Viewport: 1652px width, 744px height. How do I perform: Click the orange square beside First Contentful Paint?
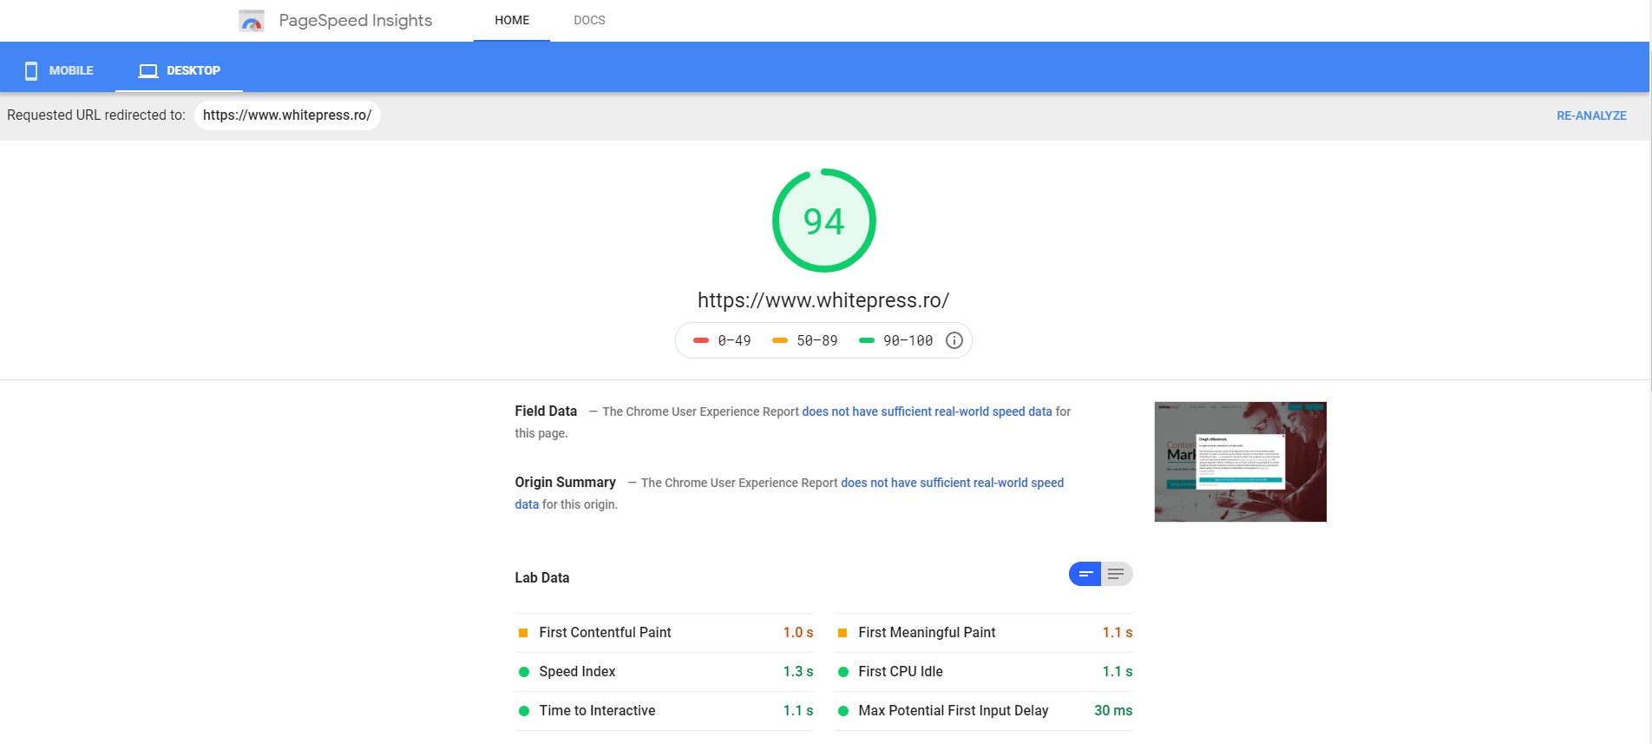tap(523, 633)
